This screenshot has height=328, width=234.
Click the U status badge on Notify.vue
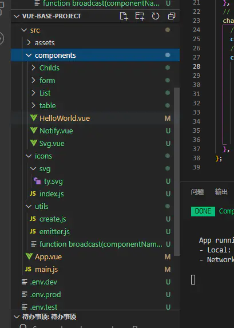click(x=168, y=131)
